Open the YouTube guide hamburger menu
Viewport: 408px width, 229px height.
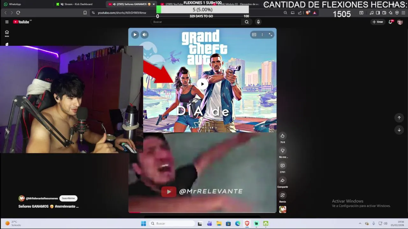(x=7, y=22)
